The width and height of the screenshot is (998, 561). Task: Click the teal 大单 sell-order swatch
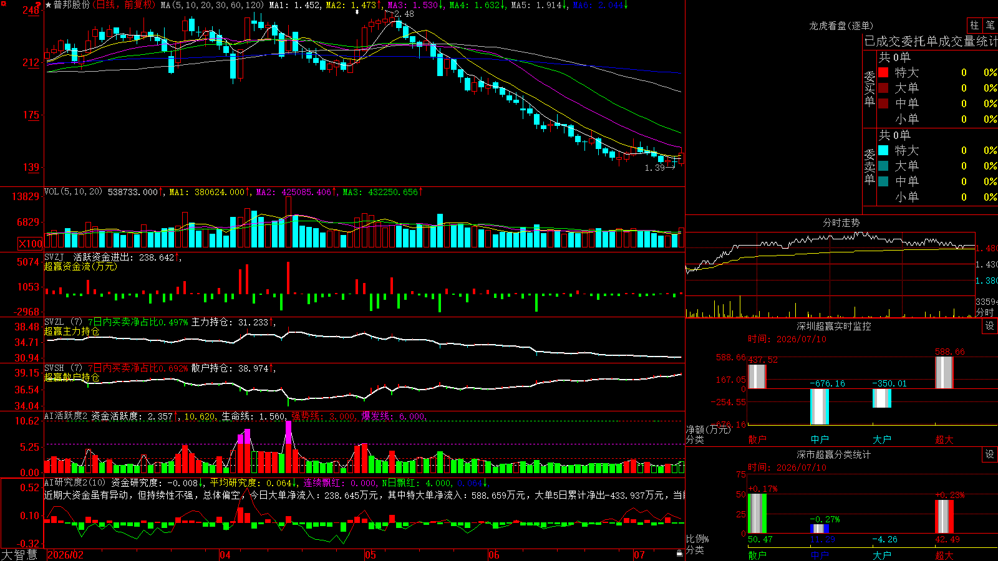click(x=883, y=166)
